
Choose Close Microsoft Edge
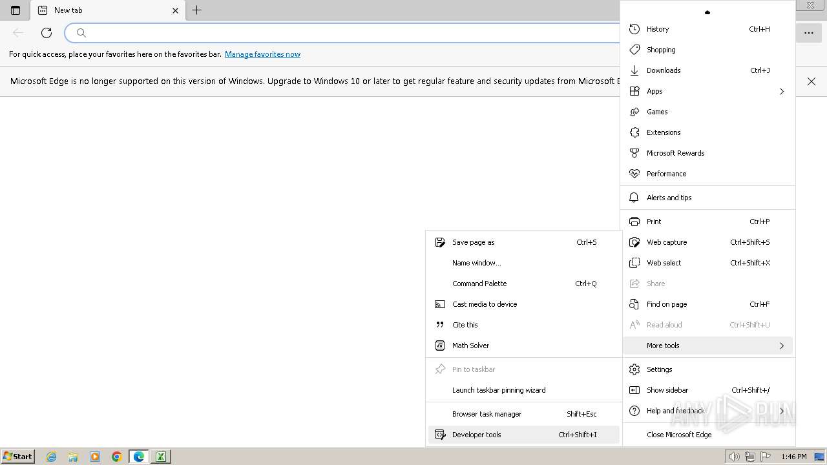707,435
